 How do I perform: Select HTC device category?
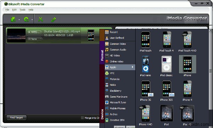[x=120, y=73]
